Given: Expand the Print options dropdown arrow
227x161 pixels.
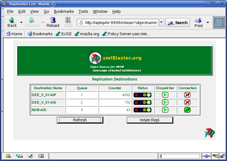Looking at the screenshot, I should (x=208, y=22).
